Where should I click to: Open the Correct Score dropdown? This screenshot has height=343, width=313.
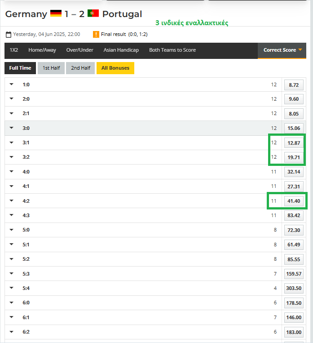tap(282, 50)
